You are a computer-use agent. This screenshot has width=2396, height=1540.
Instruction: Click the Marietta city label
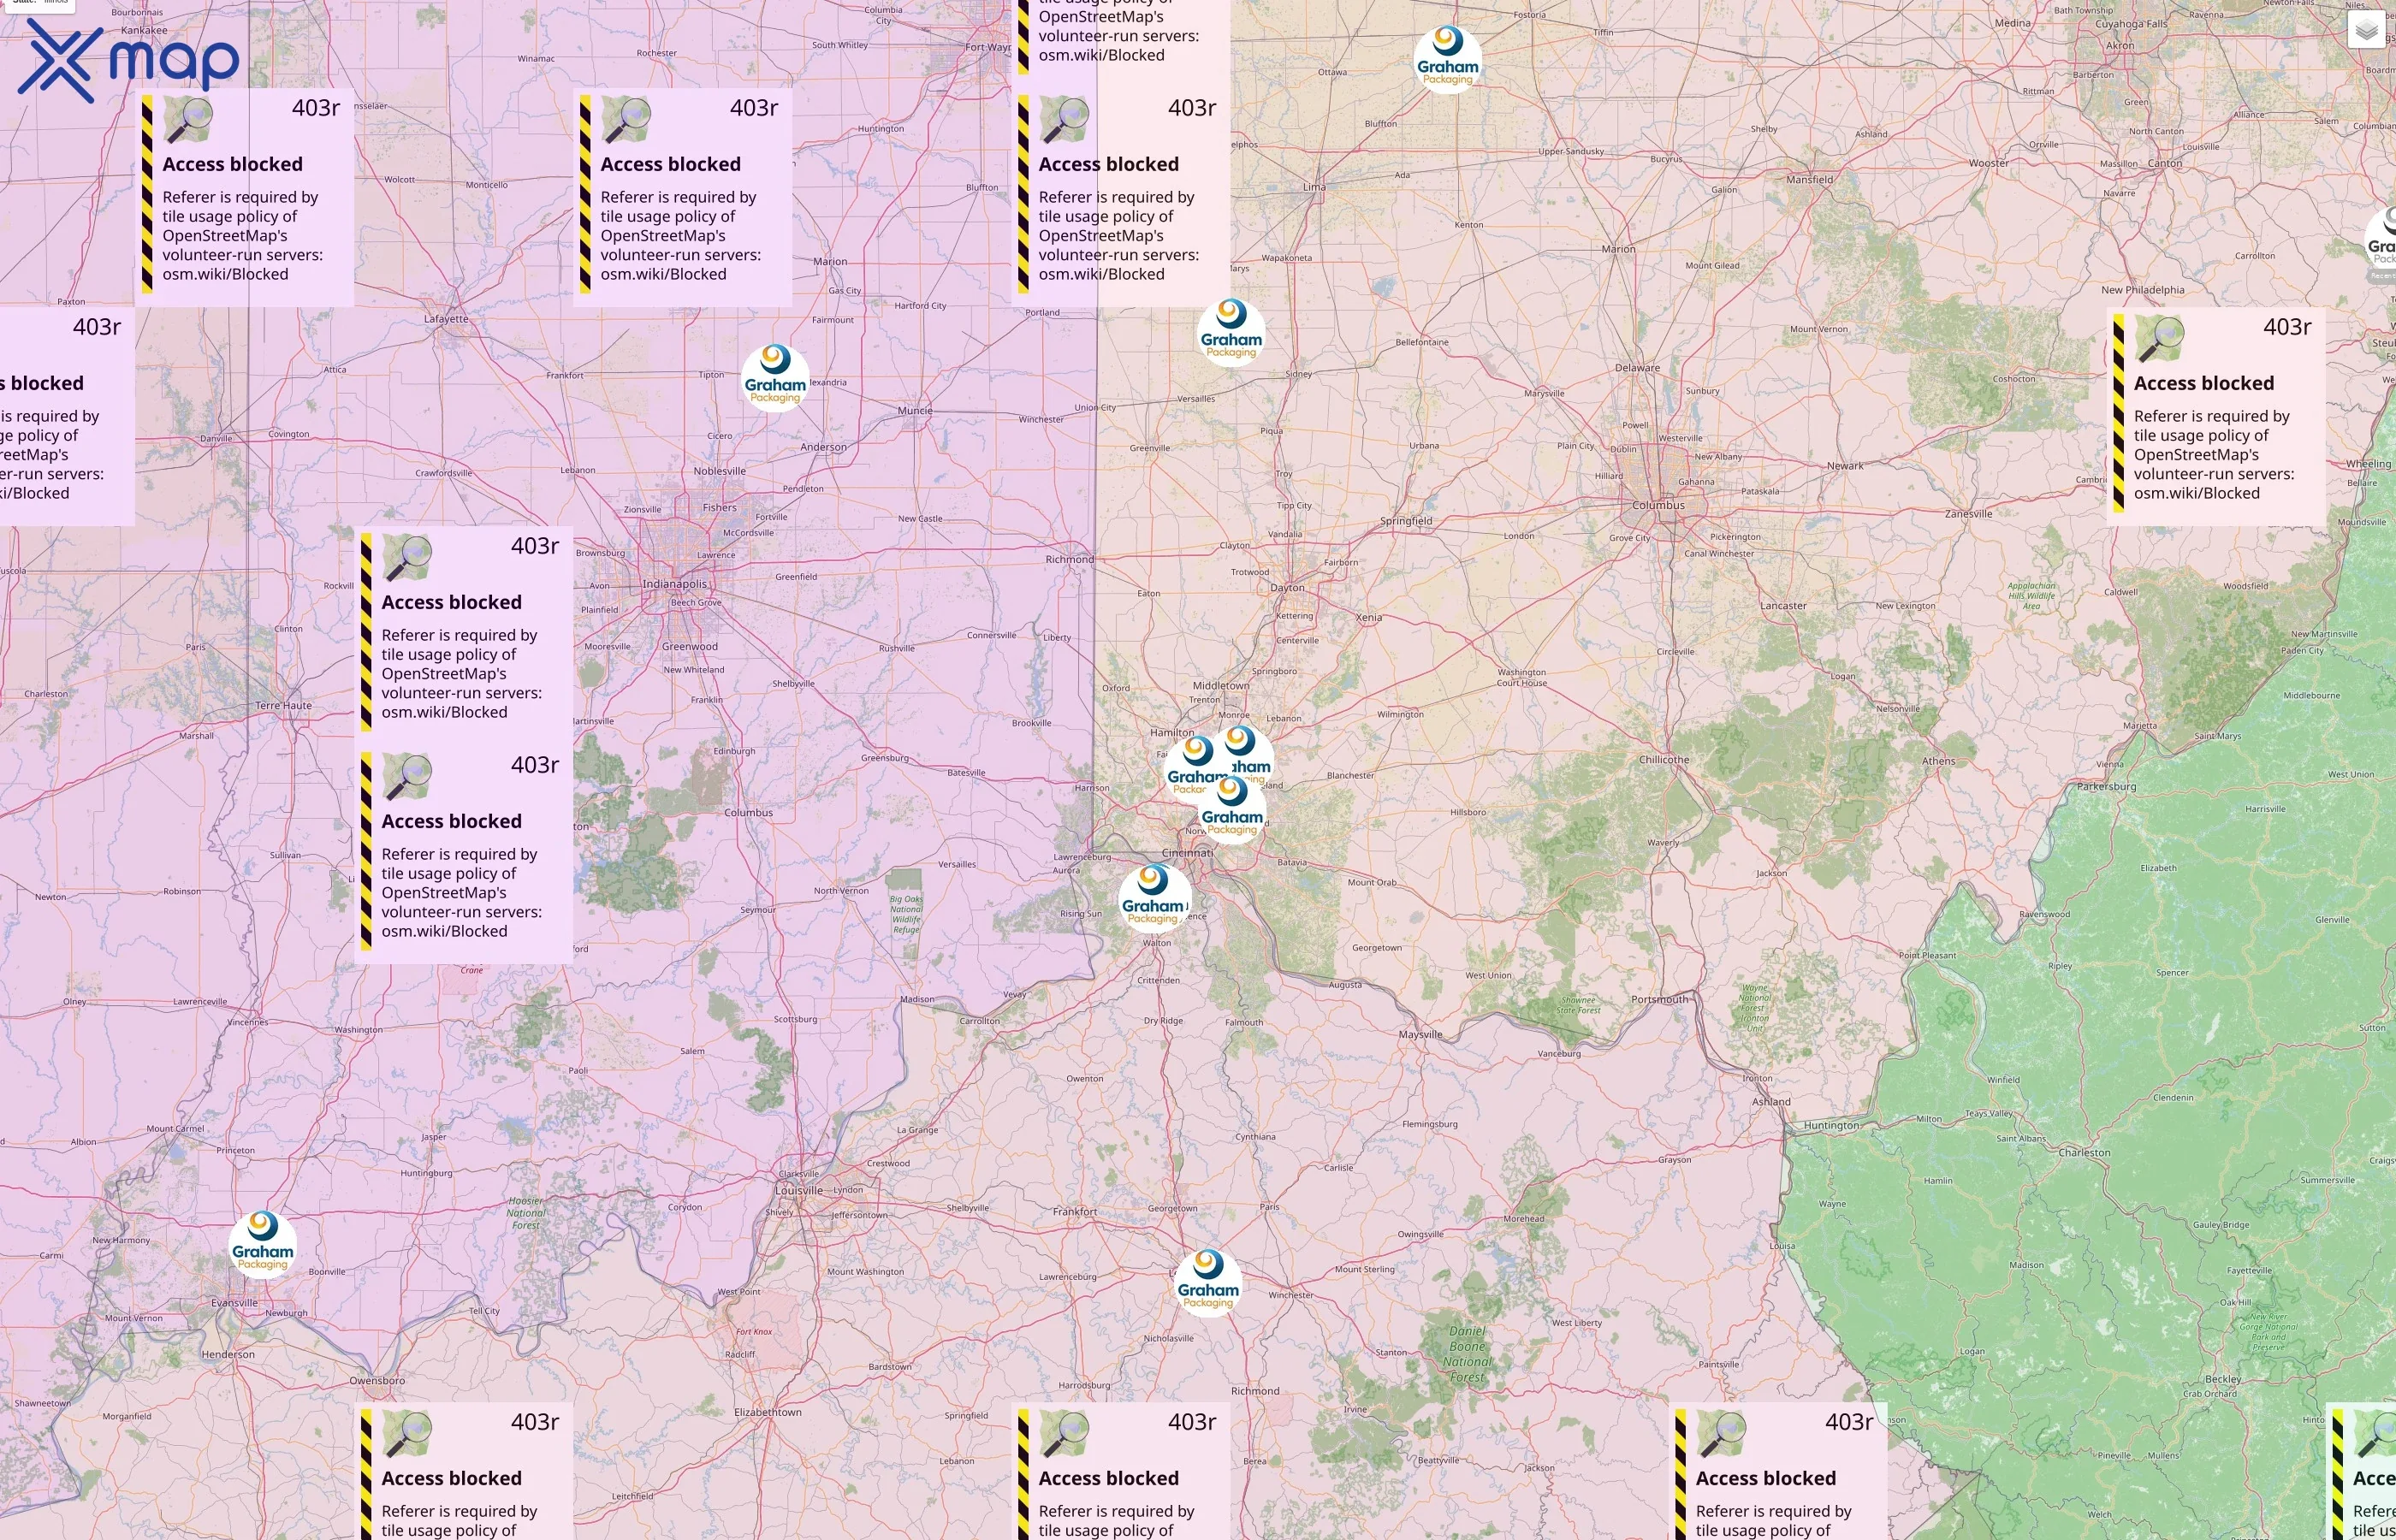click(2140, 726)
